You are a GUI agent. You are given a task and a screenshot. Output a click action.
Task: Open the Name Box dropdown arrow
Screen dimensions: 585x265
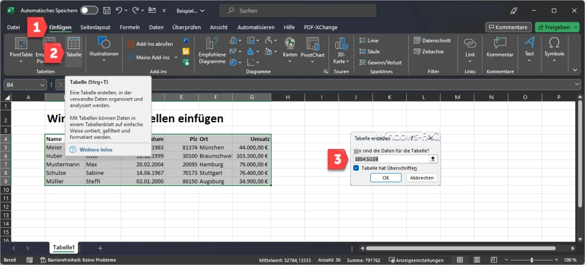[x=42, y=85]
